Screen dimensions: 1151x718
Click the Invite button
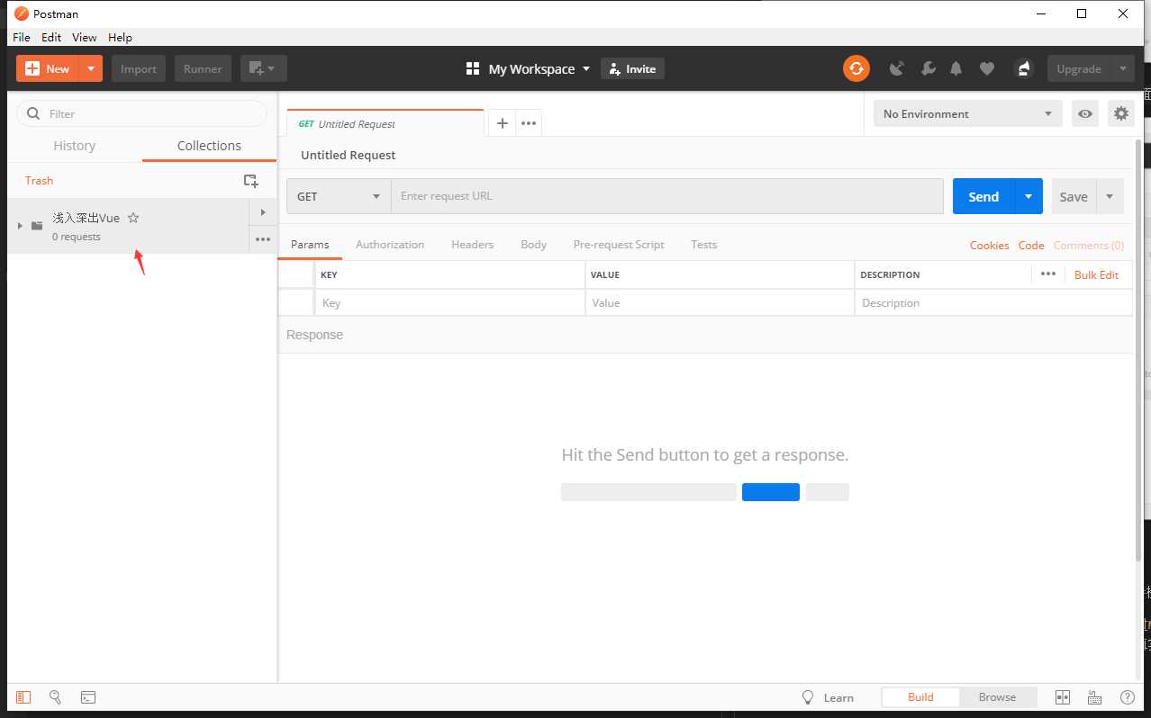(632, 68)
